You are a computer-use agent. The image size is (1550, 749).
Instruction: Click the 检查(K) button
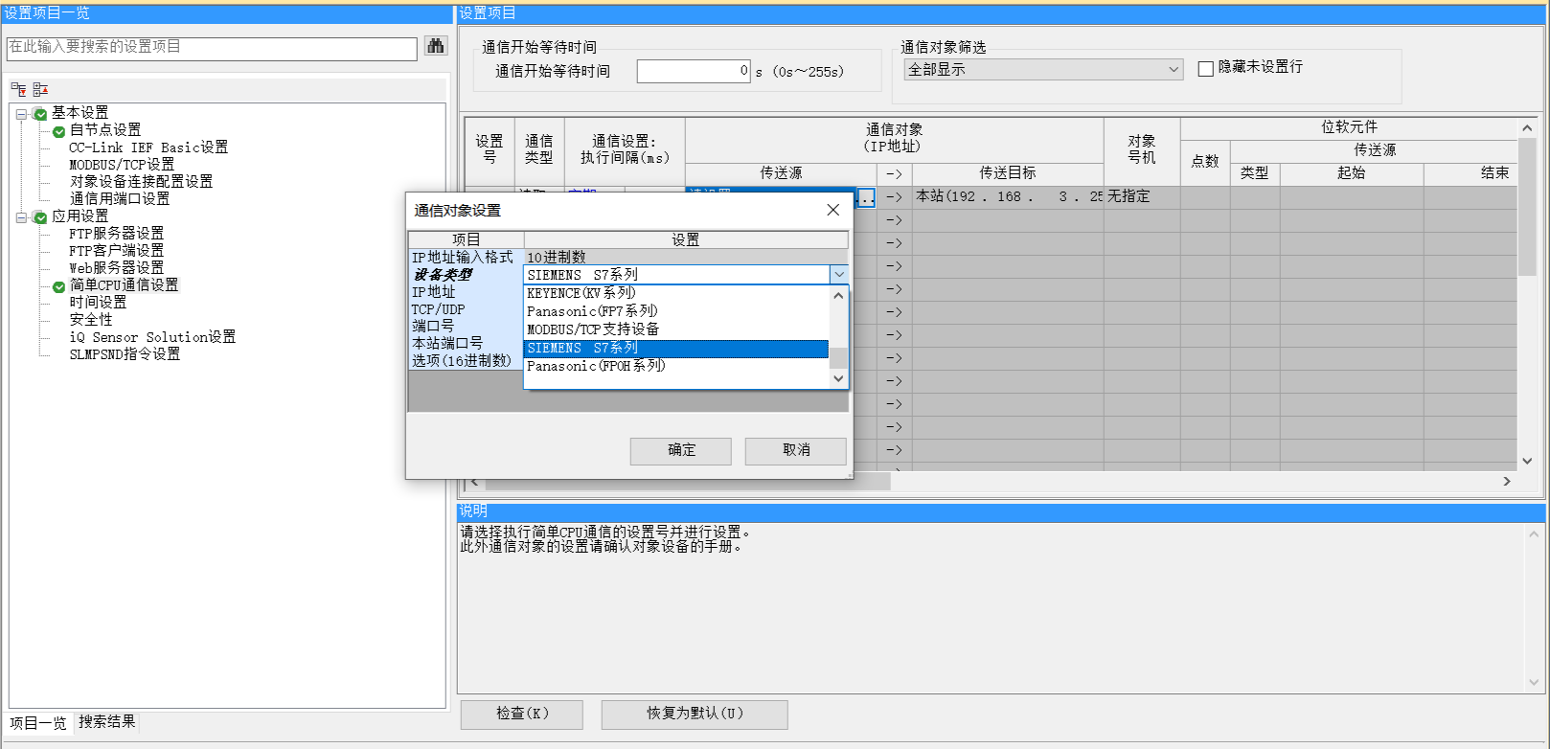click(x=521, y=714)
